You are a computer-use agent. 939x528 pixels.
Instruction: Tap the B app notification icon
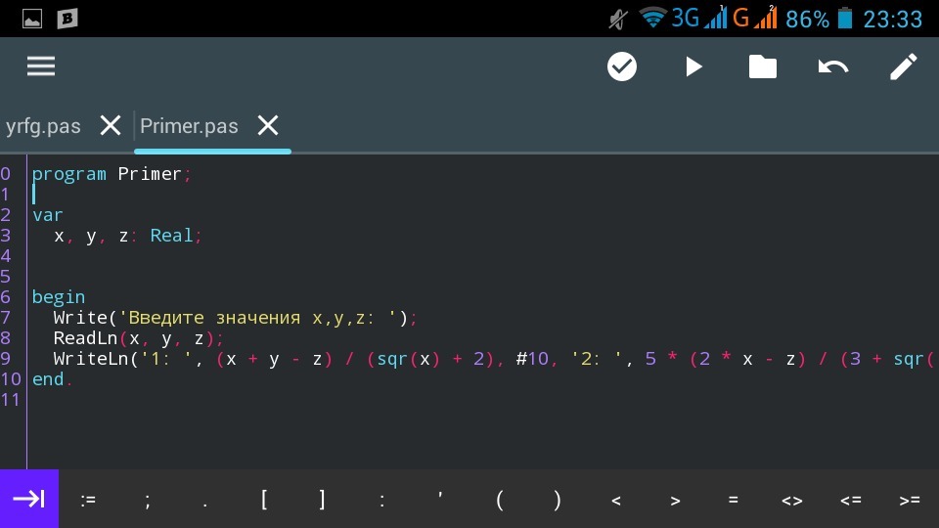point(67,19)
